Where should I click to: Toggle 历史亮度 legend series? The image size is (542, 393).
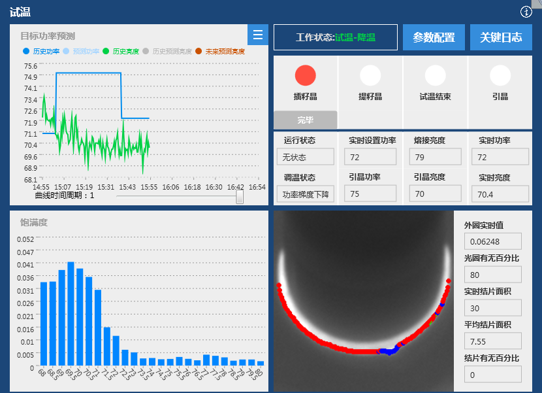121,51
